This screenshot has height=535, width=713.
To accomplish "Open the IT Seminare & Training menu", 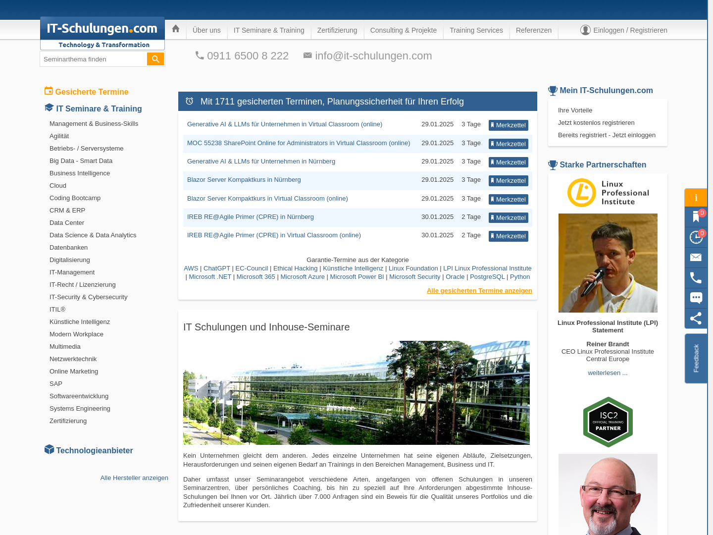I will (x=269, y=30).
